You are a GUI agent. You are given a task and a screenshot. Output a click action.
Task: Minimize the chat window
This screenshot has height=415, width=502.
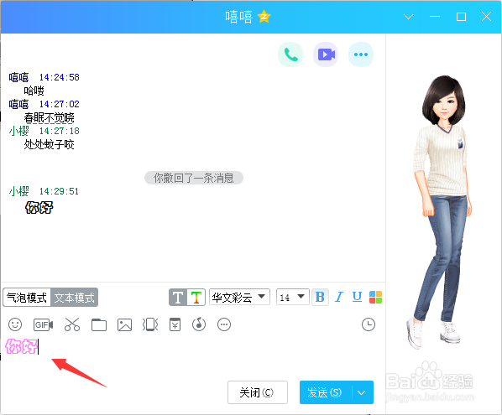point(435,17)
